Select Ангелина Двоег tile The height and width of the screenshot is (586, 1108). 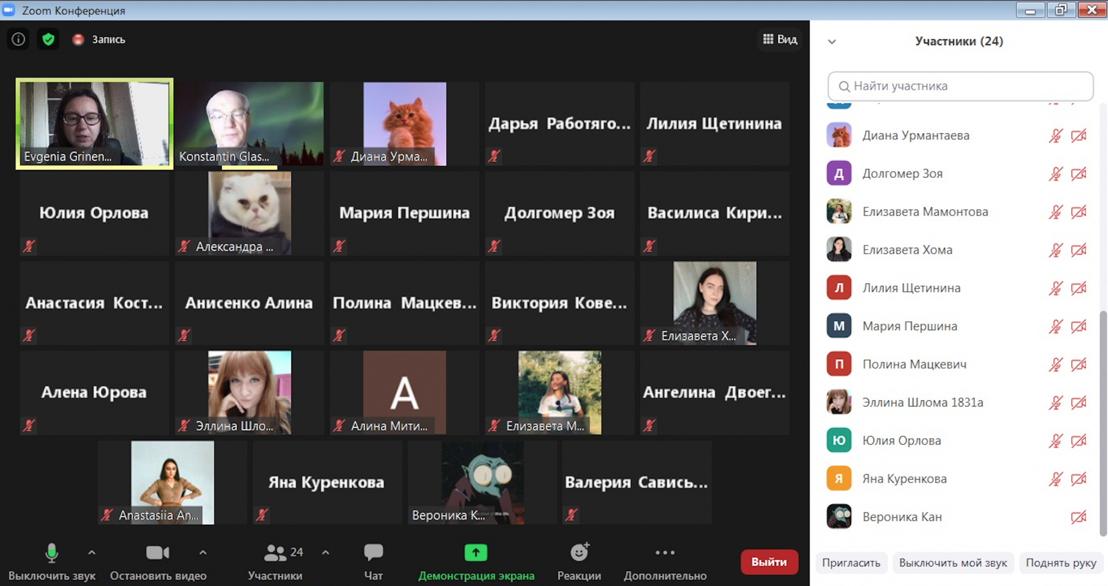715,393
